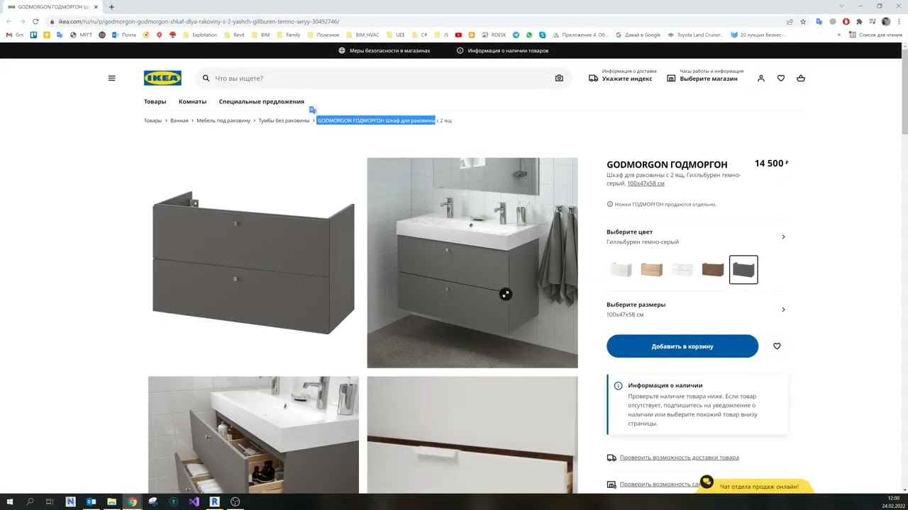The height and width of the screenshot is (510, 908).
Task: Open the wishlist heart icon in header
Action: point(781,78)
